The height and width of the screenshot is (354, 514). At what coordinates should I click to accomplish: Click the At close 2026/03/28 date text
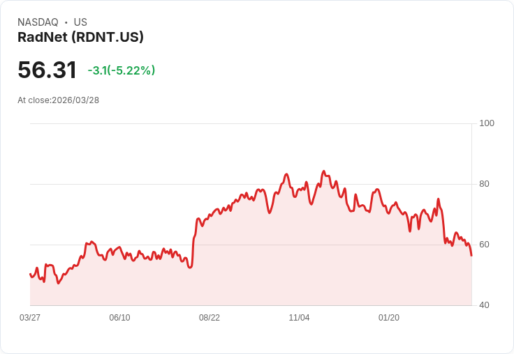point(59,100)
